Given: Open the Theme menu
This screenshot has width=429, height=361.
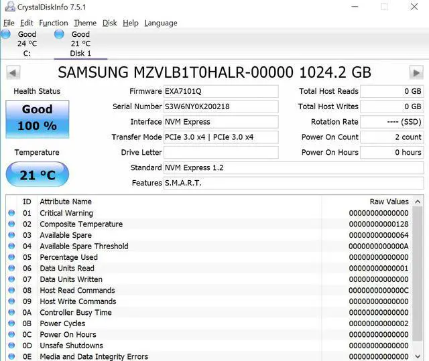Looking at the screenshot, I should tap(85, 23).
